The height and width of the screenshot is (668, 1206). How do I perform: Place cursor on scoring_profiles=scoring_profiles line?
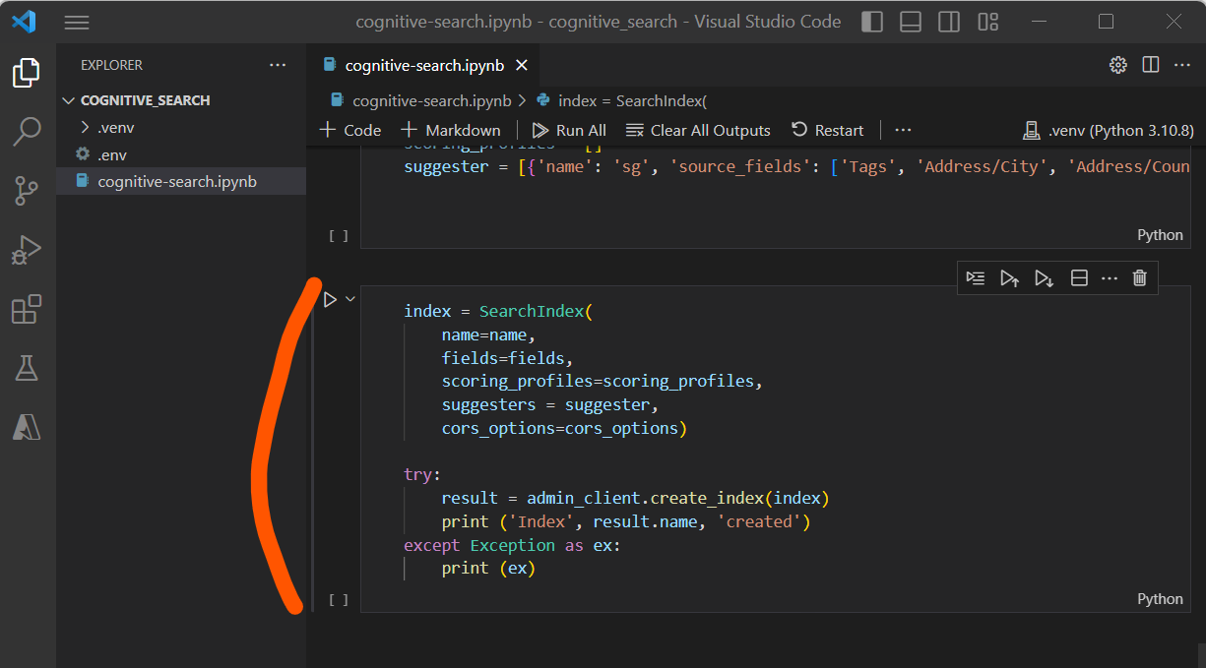pyautogui.click(x=602, y=381)
